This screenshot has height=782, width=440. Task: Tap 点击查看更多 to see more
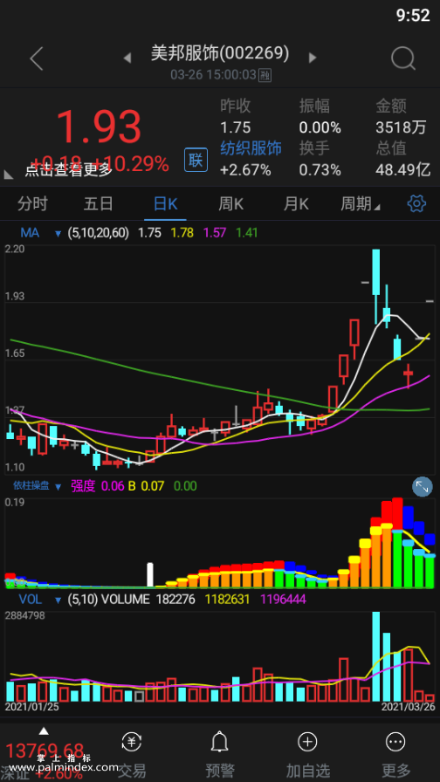(x=69, y=170)
